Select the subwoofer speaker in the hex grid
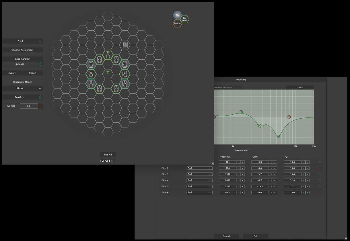 tap(125, 45)
